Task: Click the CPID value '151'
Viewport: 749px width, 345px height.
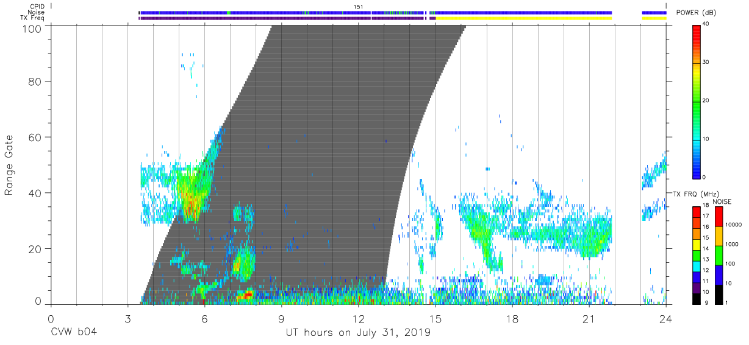Action: pyautogui.click(x=359, y=6)
